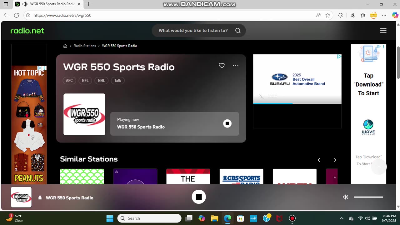400x225 pixels.
Task: Click the taskbar Search box
Action: click(149, 218)
